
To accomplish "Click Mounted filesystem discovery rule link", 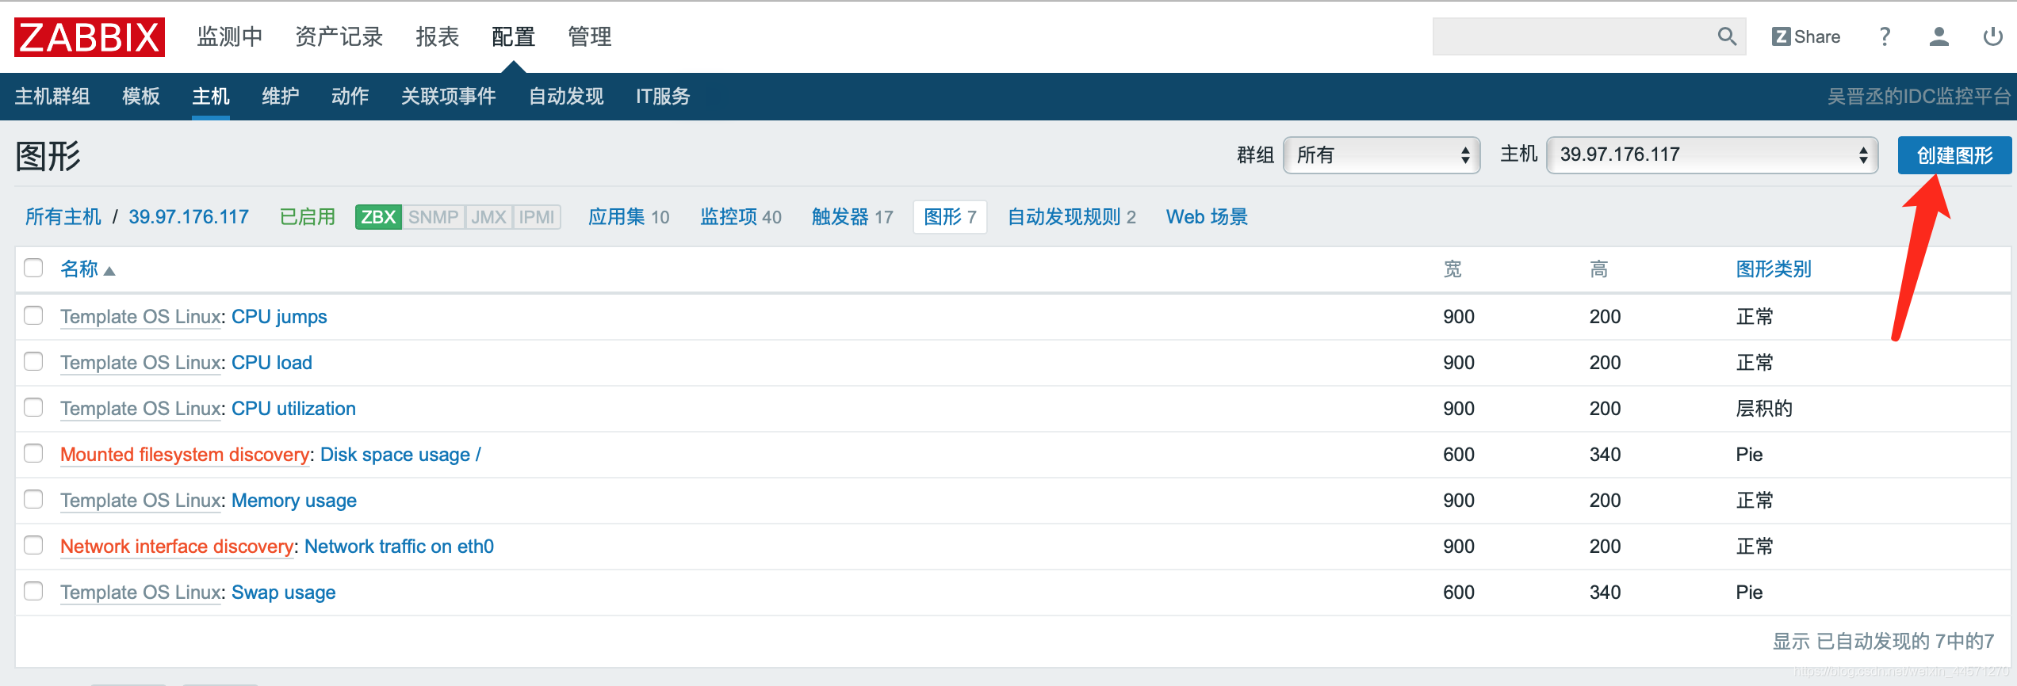I will tap(185, 455).
